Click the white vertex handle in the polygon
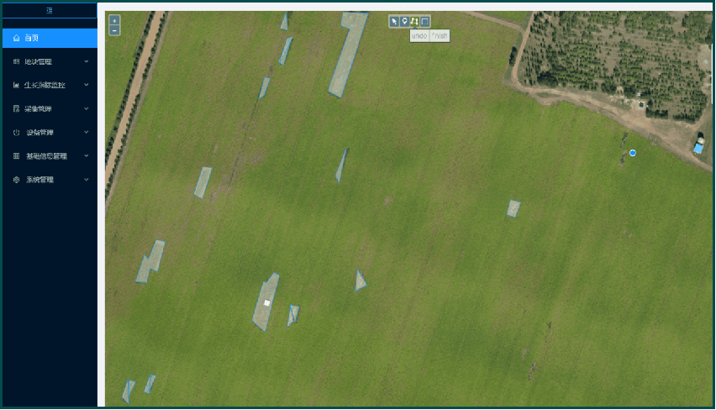The width and height of the screenshot is (716, 410). pos(267,302)
